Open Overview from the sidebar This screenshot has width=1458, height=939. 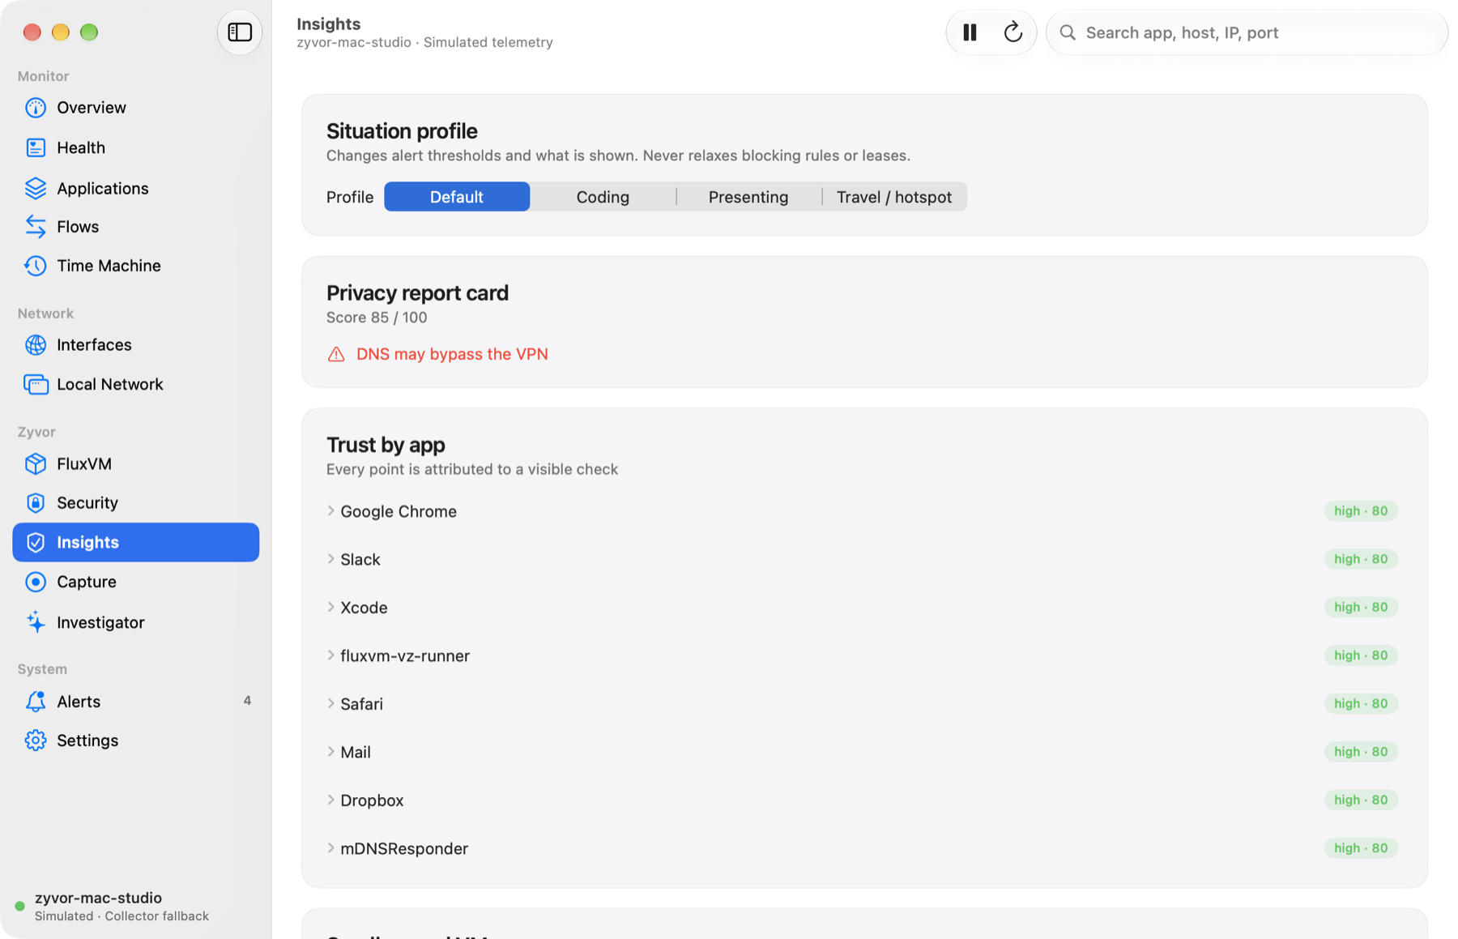click(x=136, y=108)
